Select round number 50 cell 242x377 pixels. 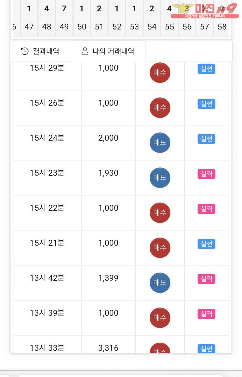point(82,27)
